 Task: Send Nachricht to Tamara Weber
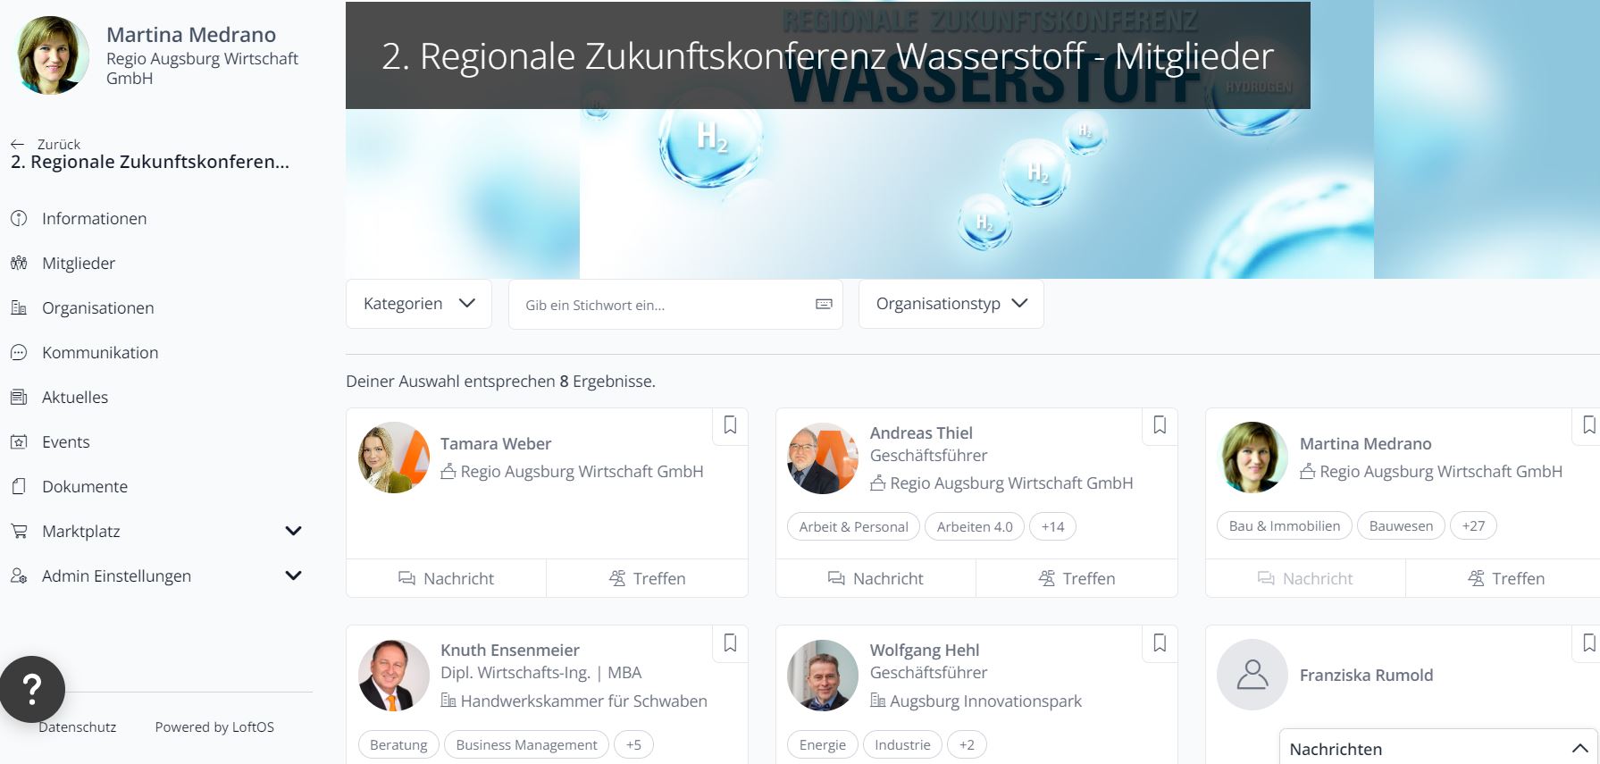[446, 578]
